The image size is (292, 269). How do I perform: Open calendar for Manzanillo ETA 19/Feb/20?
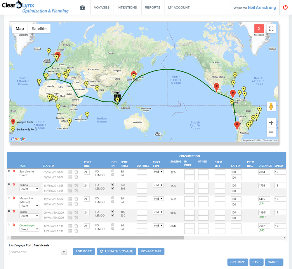(70, 199)
